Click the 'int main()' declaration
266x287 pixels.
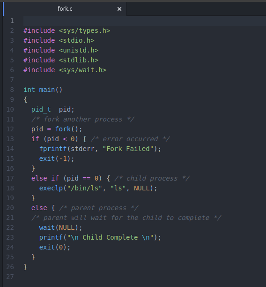43,90
